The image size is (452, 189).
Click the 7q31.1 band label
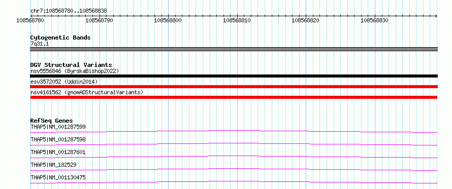[40, 44]
